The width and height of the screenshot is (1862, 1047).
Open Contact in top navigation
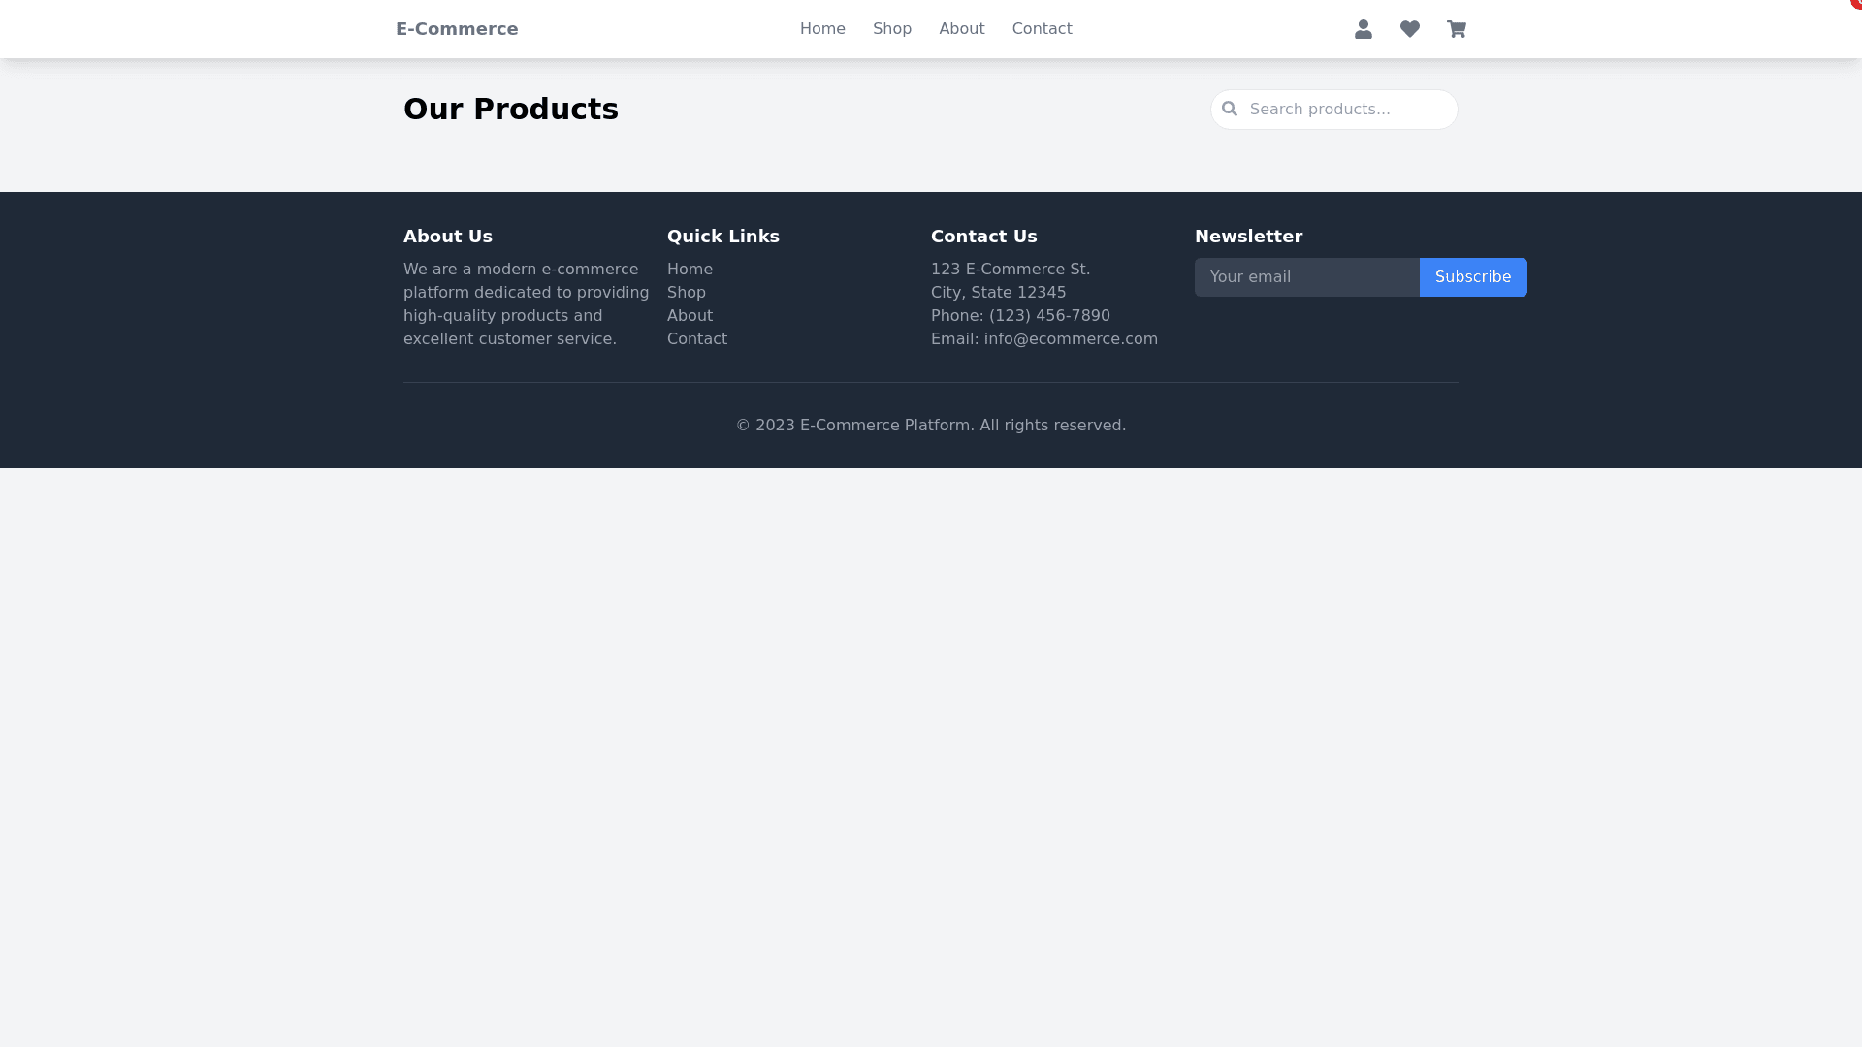tap(1043, 29)
